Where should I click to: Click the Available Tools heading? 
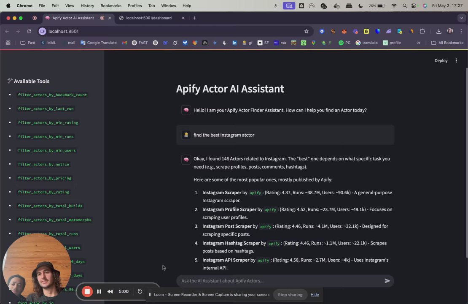28,81
